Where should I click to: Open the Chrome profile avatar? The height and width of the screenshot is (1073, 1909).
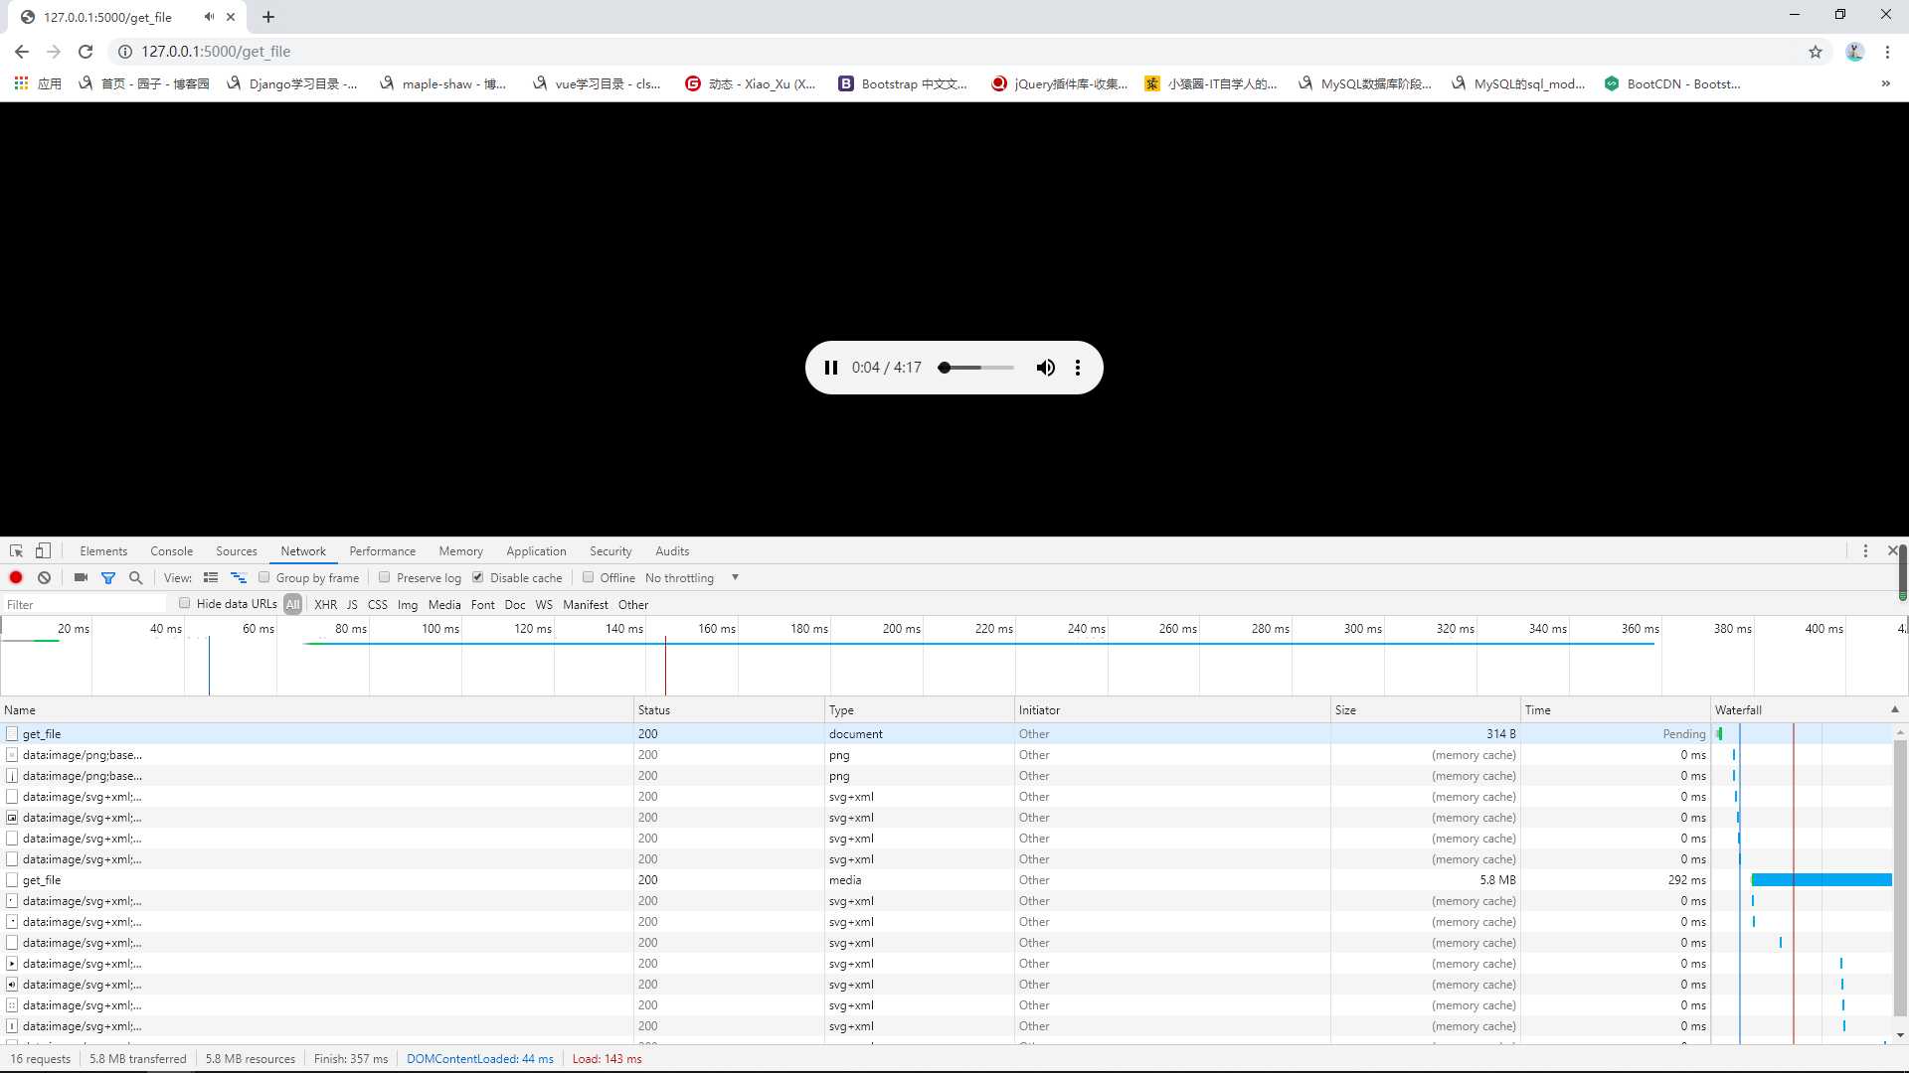point(1854,52)
